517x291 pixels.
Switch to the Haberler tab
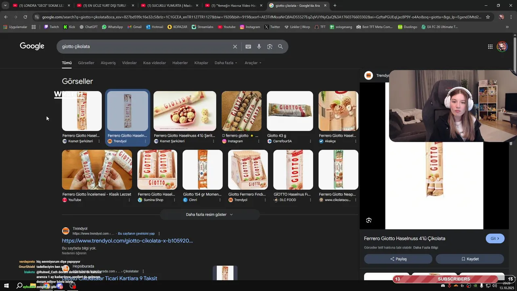click(x=180, y=63)
